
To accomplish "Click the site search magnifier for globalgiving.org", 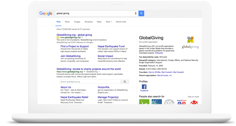I will (x=125, y=82).
